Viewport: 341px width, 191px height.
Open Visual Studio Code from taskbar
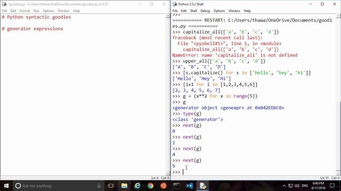tap(190, 186)
